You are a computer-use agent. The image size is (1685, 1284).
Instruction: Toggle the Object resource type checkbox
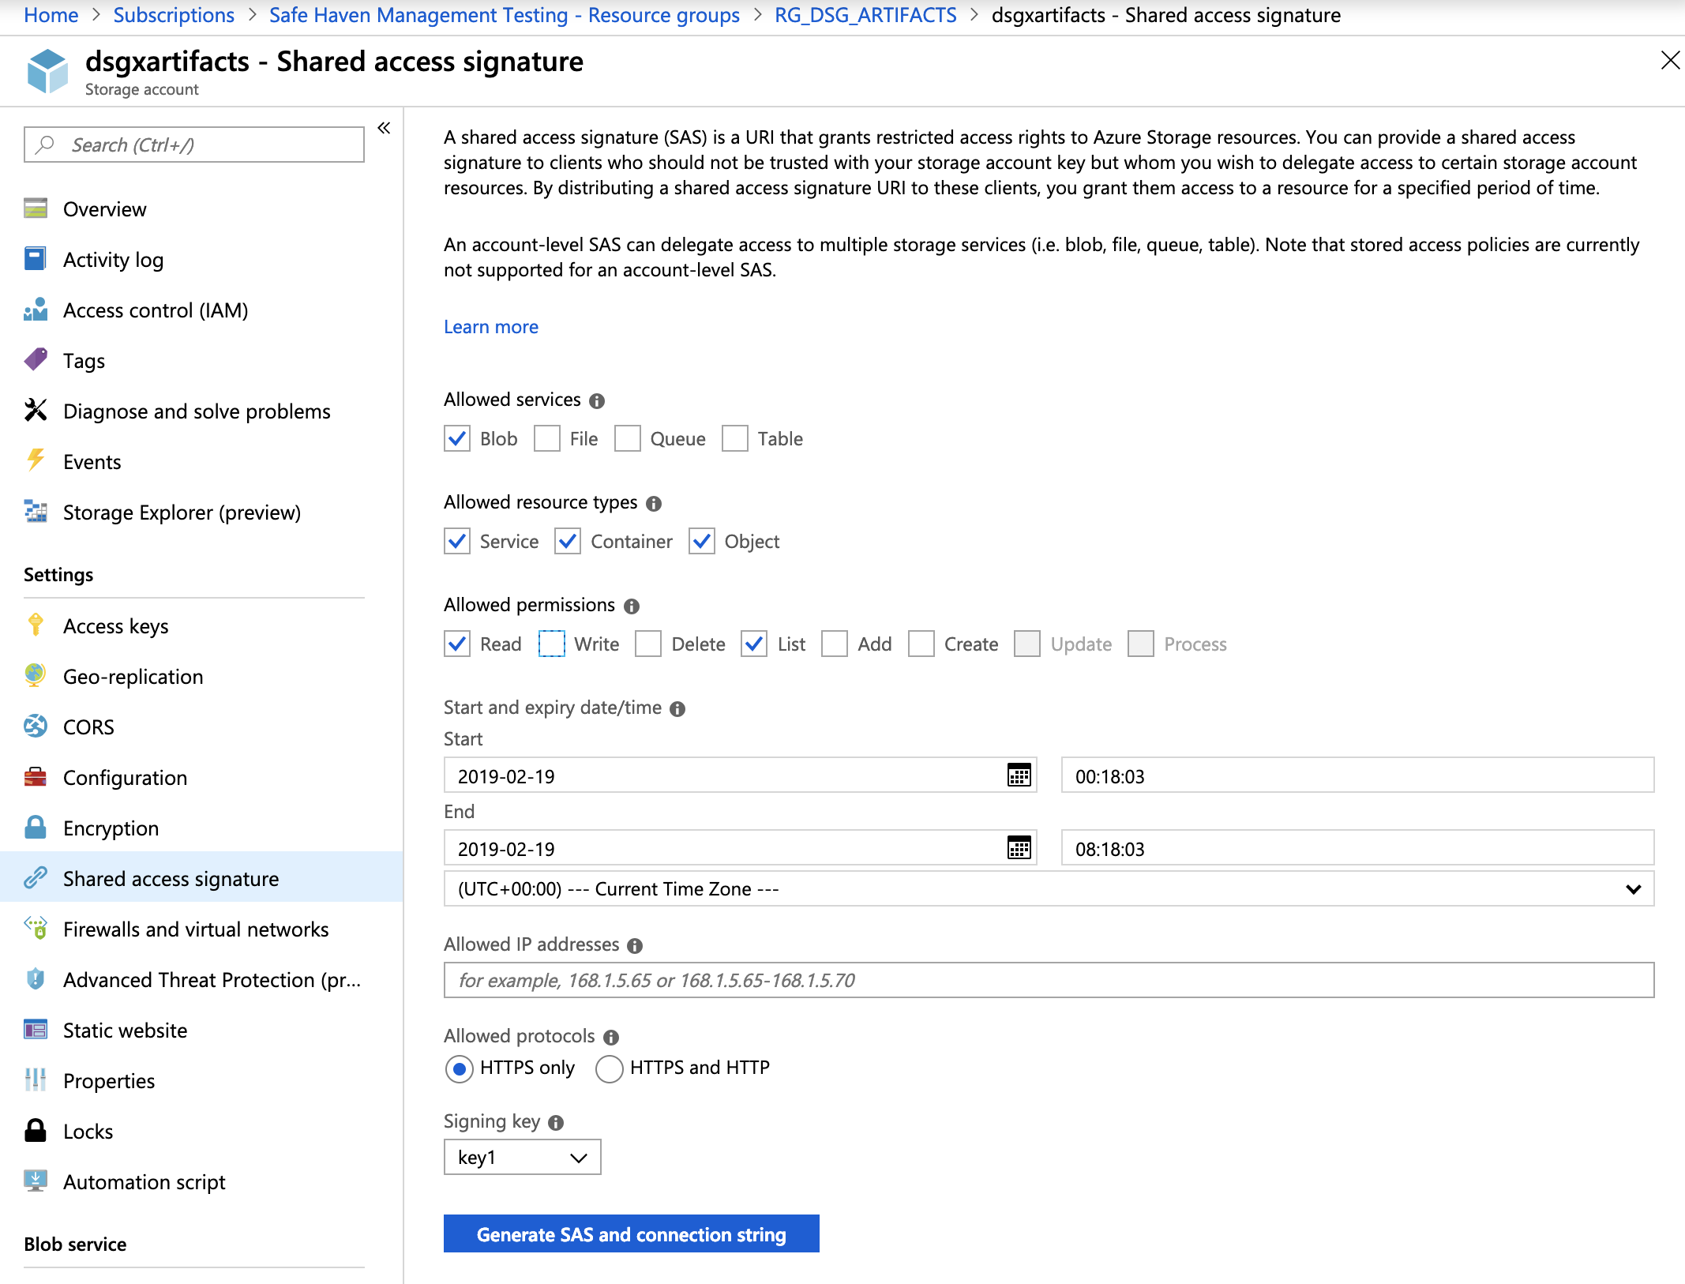702,541
